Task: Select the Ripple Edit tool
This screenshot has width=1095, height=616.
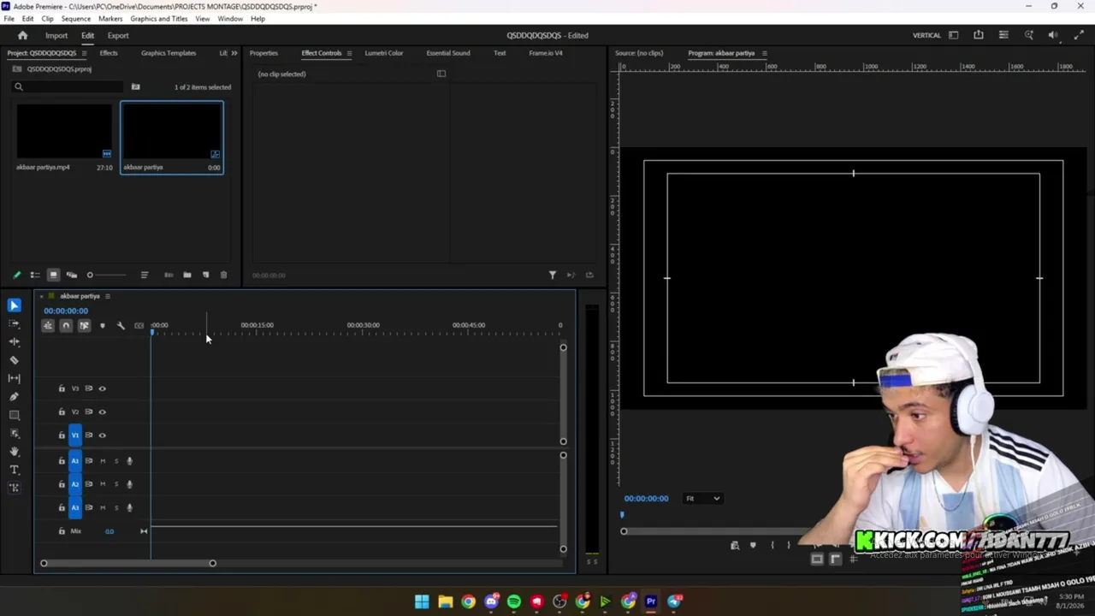Action: (x=14, y=341)
